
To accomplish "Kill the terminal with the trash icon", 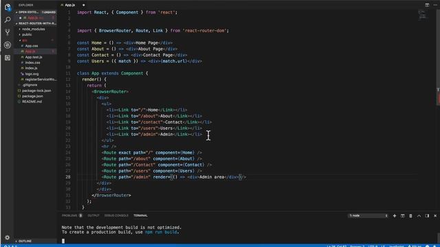I will tap(410, 215).
